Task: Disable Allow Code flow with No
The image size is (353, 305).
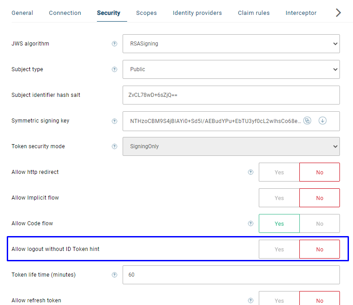Action: [320, 223]
